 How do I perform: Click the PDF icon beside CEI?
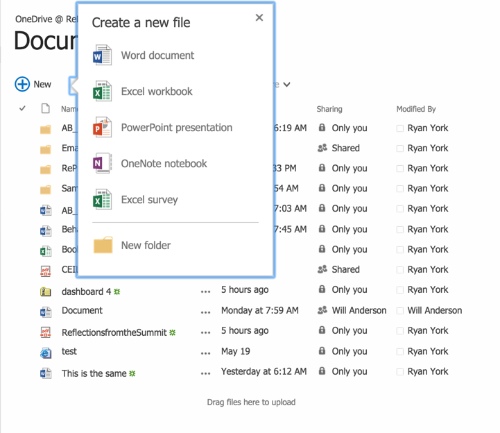pos(46,271)
